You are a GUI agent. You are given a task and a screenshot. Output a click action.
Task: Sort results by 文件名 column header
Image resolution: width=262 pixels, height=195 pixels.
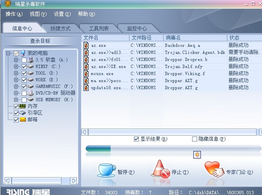pyautogui.click(x=105, y=38)
